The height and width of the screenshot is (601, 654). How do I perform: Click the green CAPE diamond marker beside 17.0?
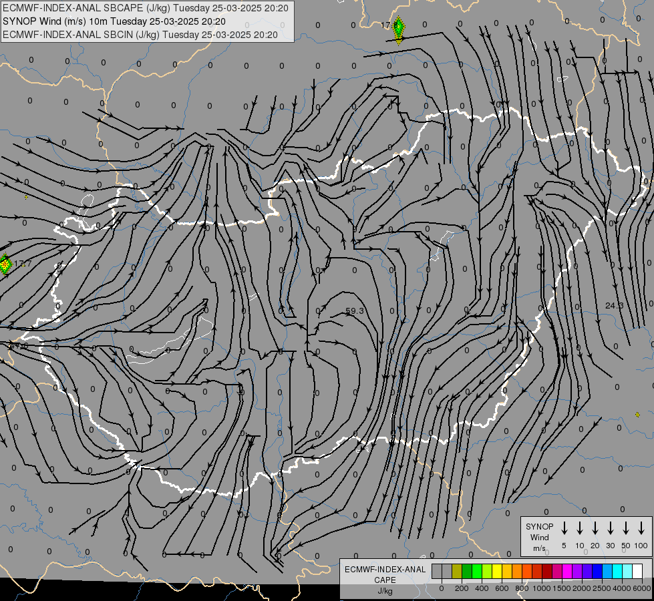[399, 29]
